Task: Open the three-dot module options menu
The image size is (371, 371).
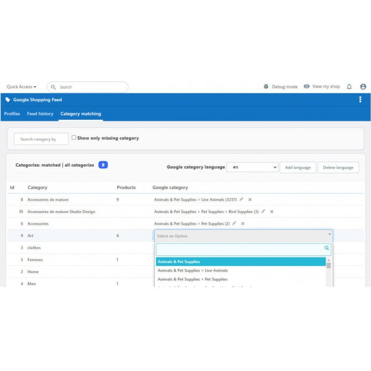Action: coord(360,100)
